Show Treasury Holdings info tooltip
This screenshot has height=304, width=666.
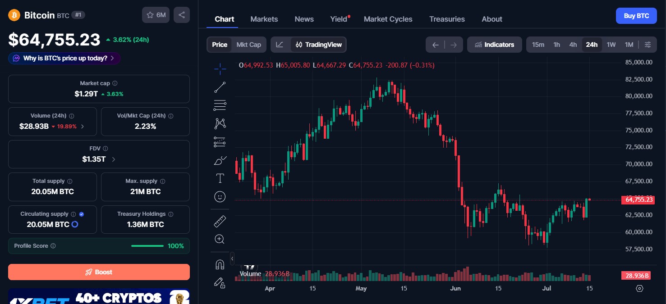pos(171,214)
